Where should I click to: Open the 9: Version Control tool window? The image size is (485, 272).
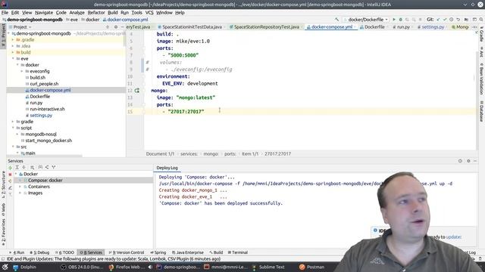point(127,252)
